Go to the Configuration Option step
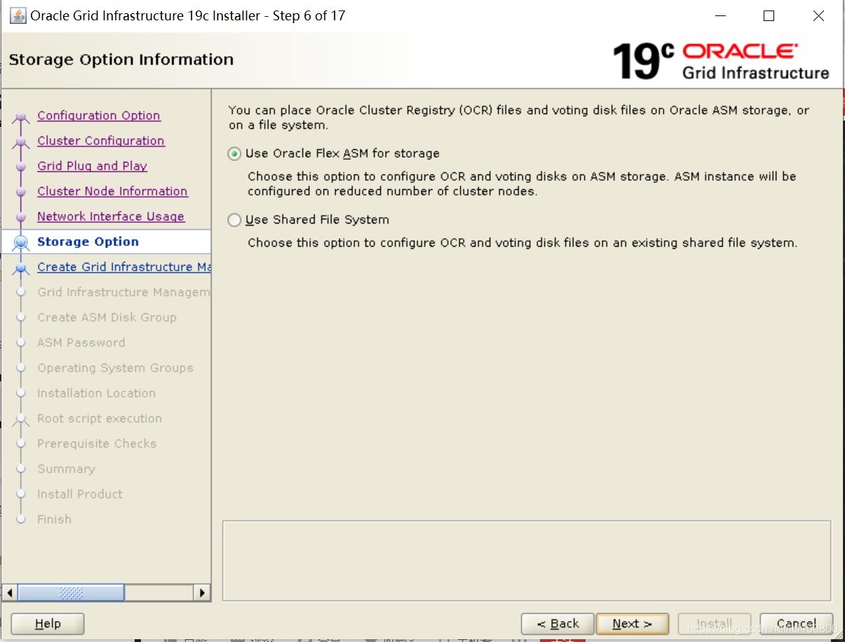 click(99, 116)
